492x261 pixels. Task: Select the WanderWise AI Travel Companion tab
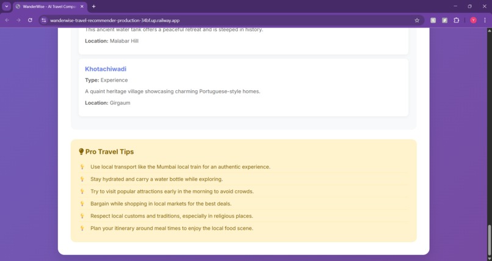(x=50, y=7)
